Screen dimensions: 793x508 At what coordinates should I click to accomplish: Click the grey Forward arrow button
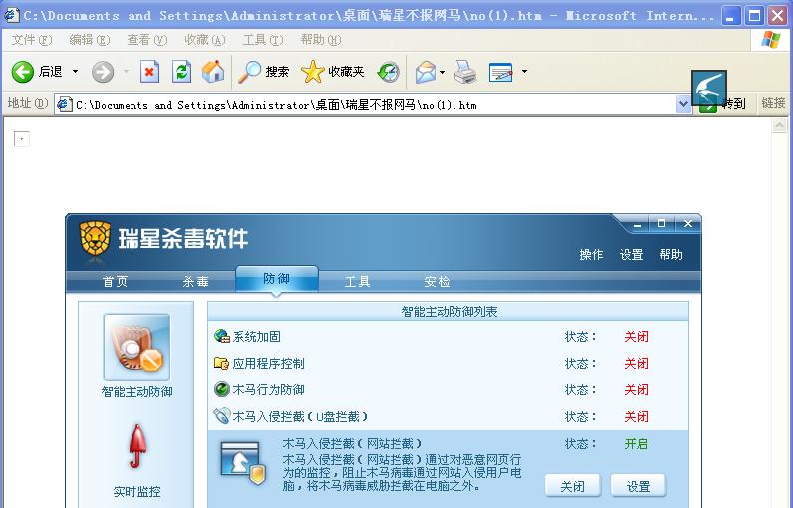click(x=103, y=72)
